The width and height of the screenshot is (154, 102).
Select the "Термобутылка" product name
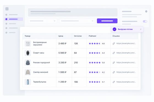[40, 82]
